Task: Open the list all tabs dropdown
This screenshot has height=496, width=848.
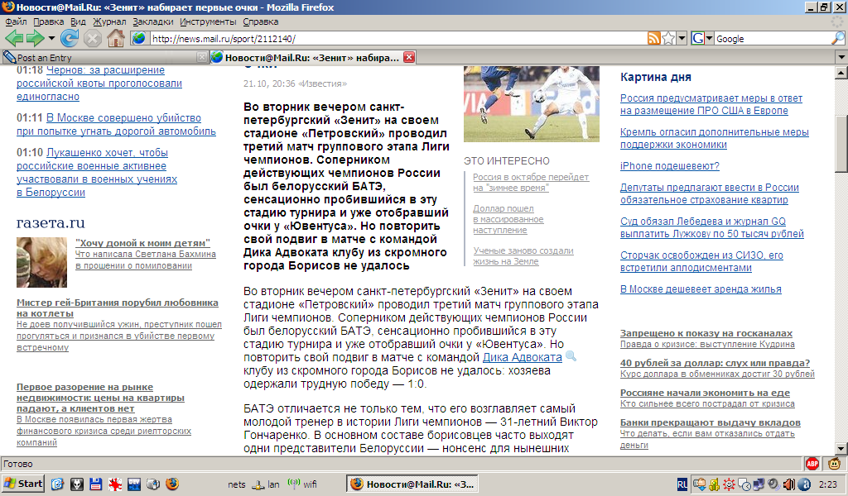Action: [x=841, y=57]
